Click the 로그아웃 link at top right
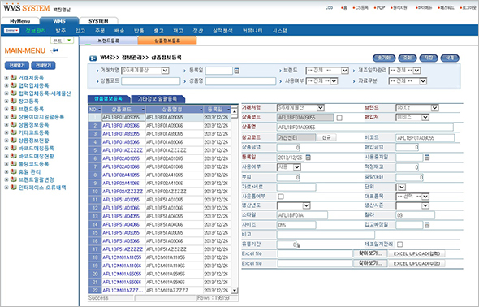The height and width of the screenshot is (307, 479). coord(468,7)
